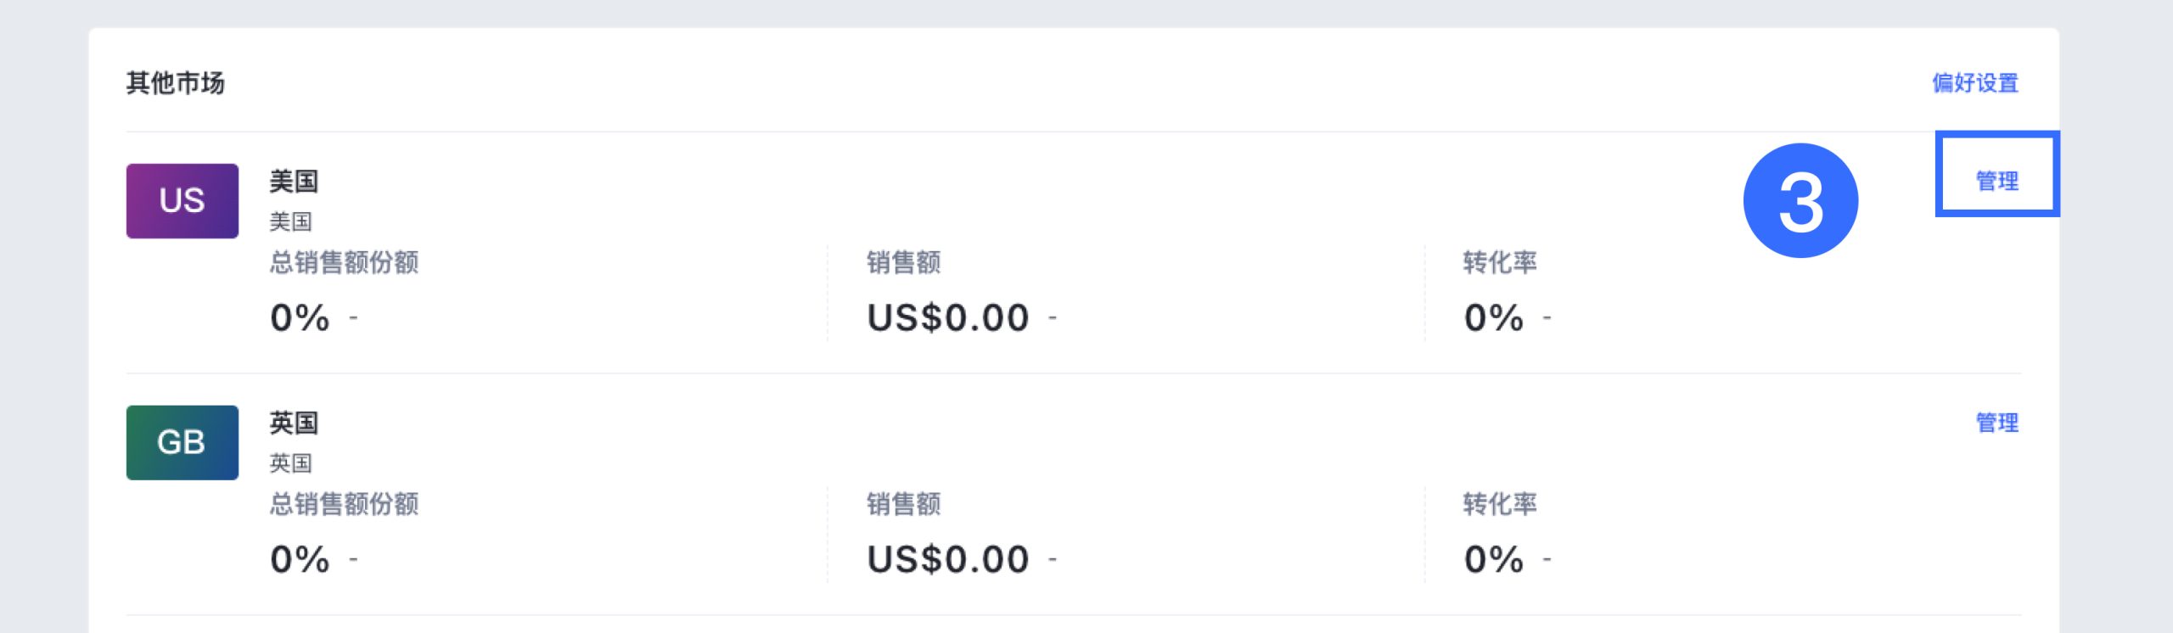Screen dimensions: 2173x633
Task: Click 管理 for the 美国 market
Action: click(x=1996, y=181)
